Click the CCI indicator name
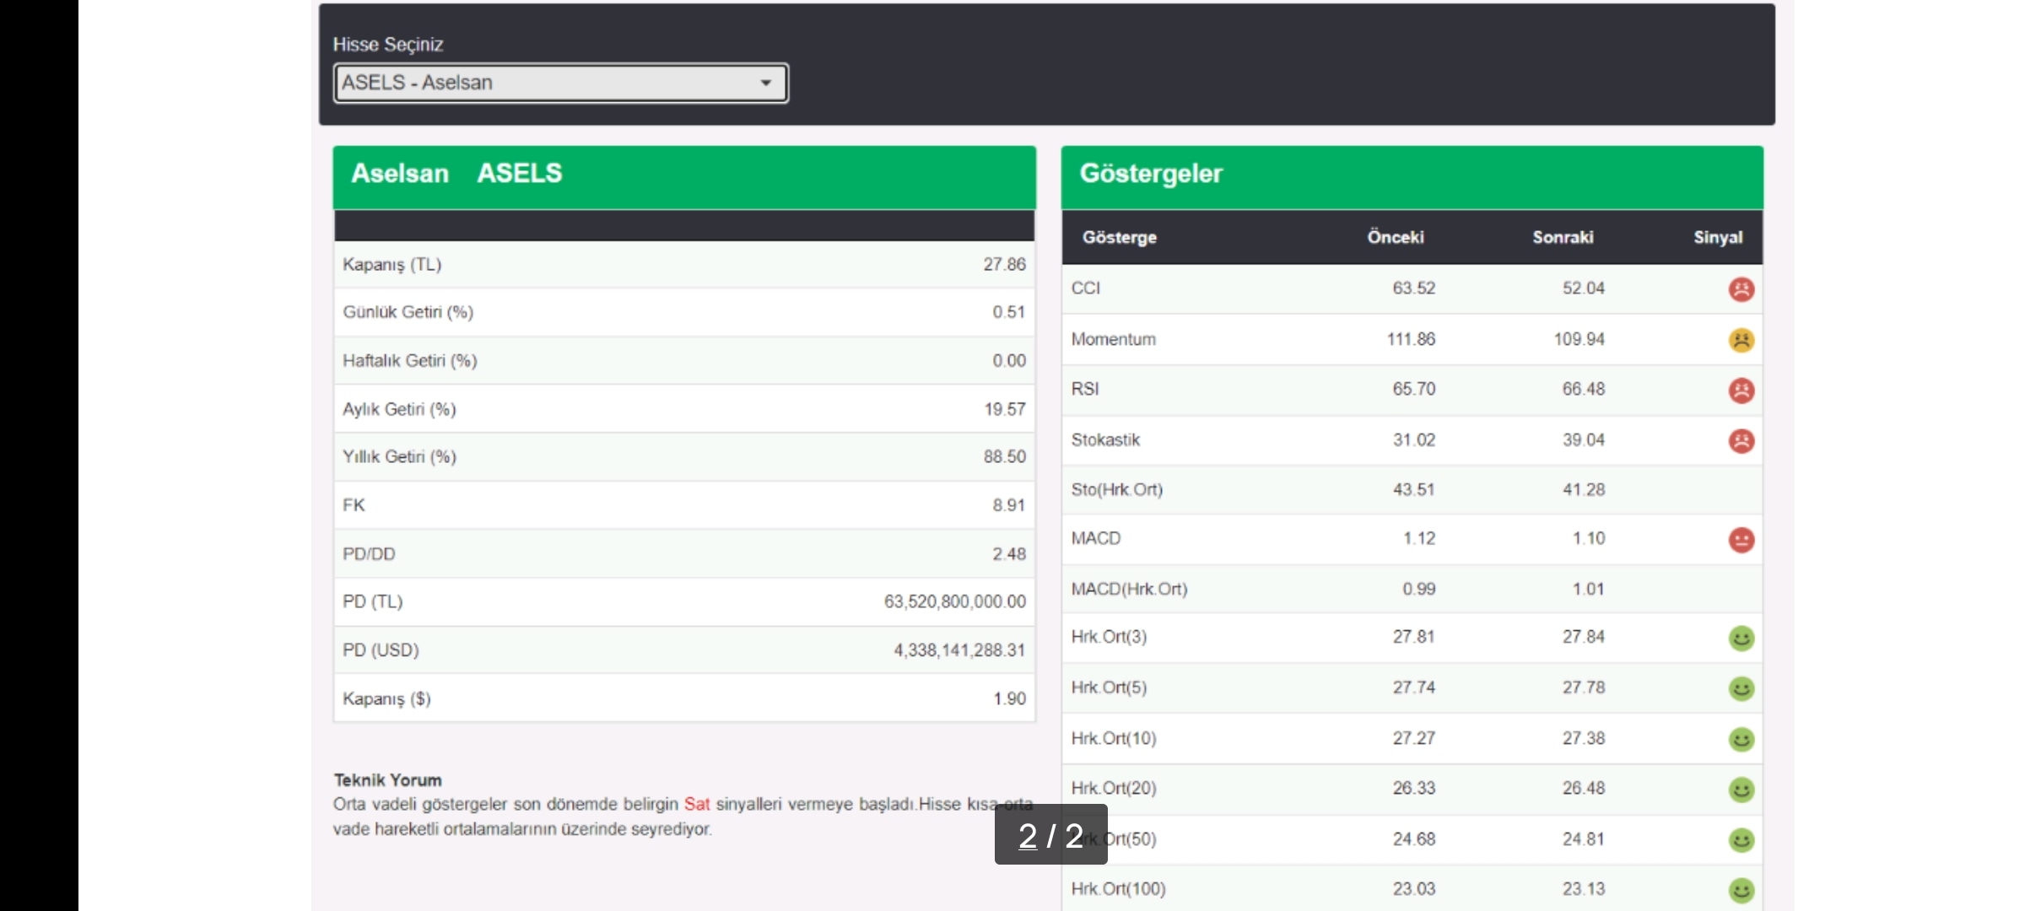 pyautogui.click(x=1086, y=288)
